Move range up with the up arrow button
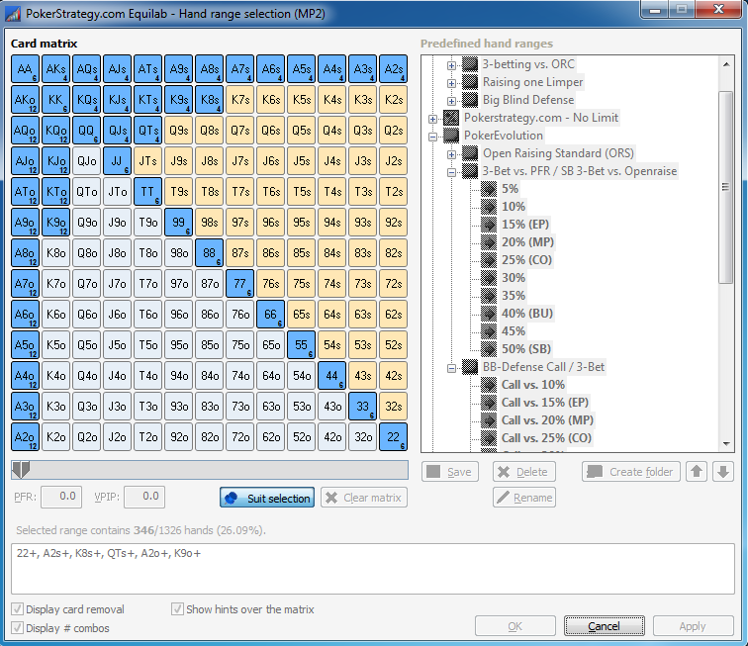This screenshot has height=646, width=748. 697,472
